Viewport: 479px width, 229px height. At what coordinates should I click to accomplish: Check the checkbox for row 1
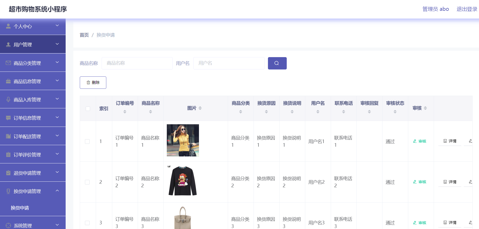pos(87,142)
